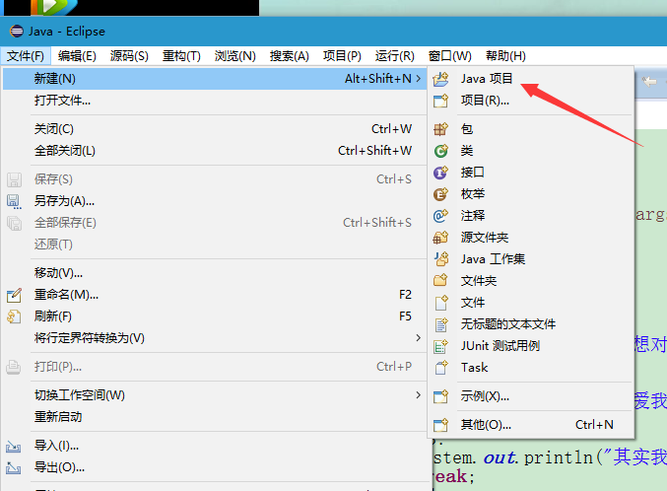Open the 运行(R) menu
Viewport: 667px width, 491px height.
(x=395, y=56)
